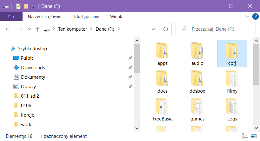Click Ten komputer in breadcrumb path
260x141 pixels.
tap(72, 29)
